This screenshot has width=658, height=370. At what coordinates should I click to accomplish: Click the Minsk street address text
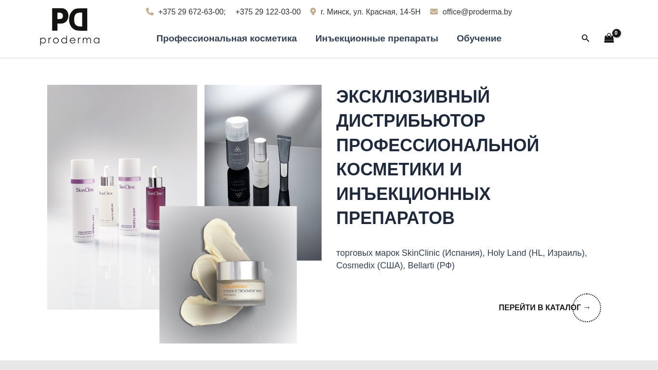click(x=370, y=12)
